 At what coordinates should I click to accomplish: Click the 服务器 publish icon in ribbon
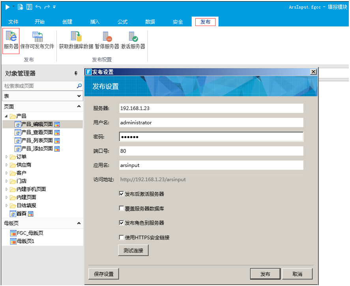coord(11,37)
